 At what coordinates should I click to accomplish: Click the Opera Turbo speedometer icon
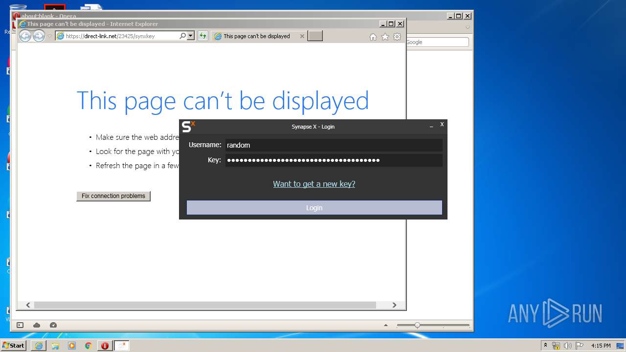[53, 325]
